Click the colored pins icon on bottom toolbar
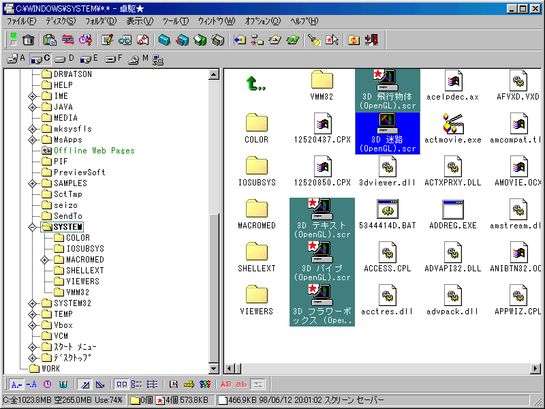The width and height of the screenshot is (545, 409). [205, 384]
